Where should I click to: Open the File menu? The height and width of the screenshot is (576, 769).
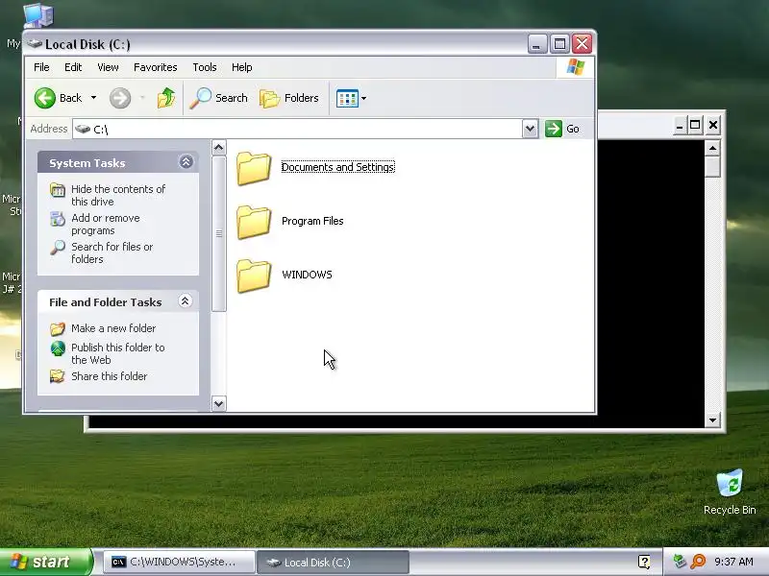point(41,67)
